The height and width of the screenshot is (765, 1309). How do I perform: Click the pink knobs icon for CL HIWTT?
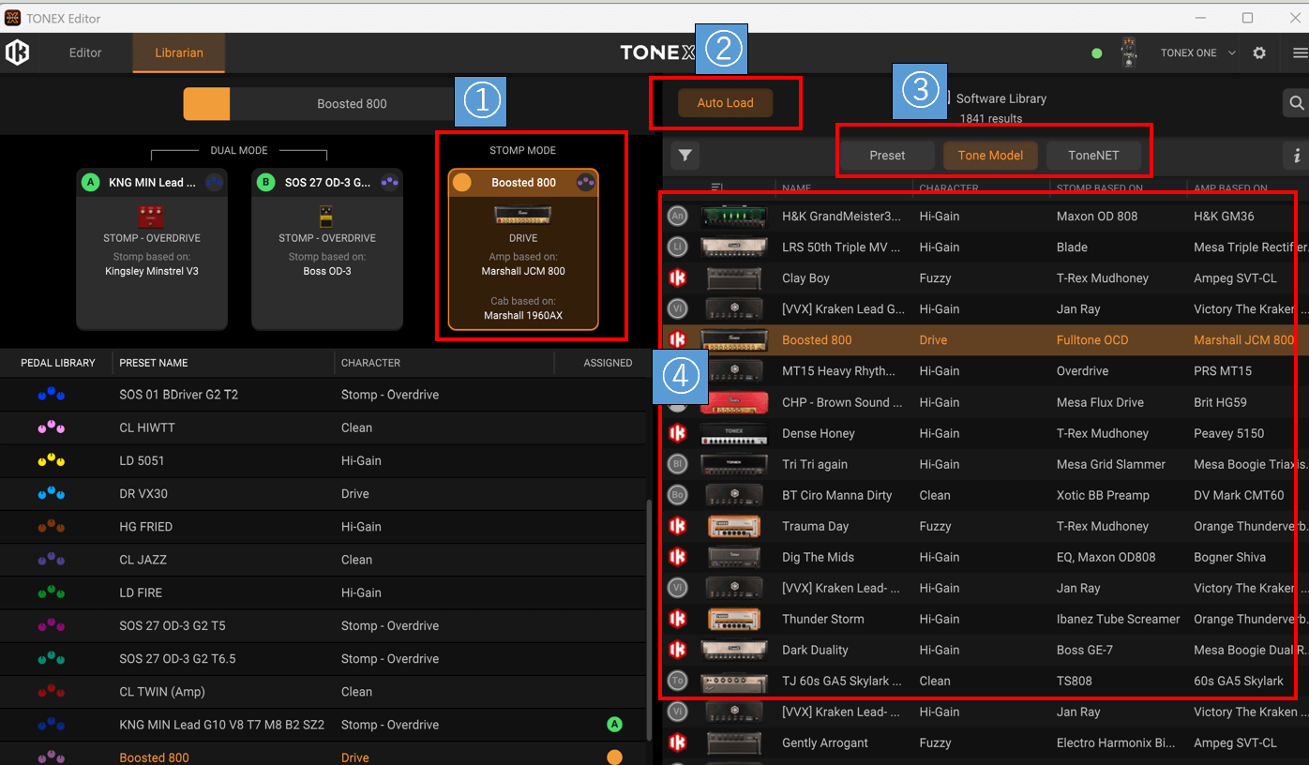coord(51,427)
